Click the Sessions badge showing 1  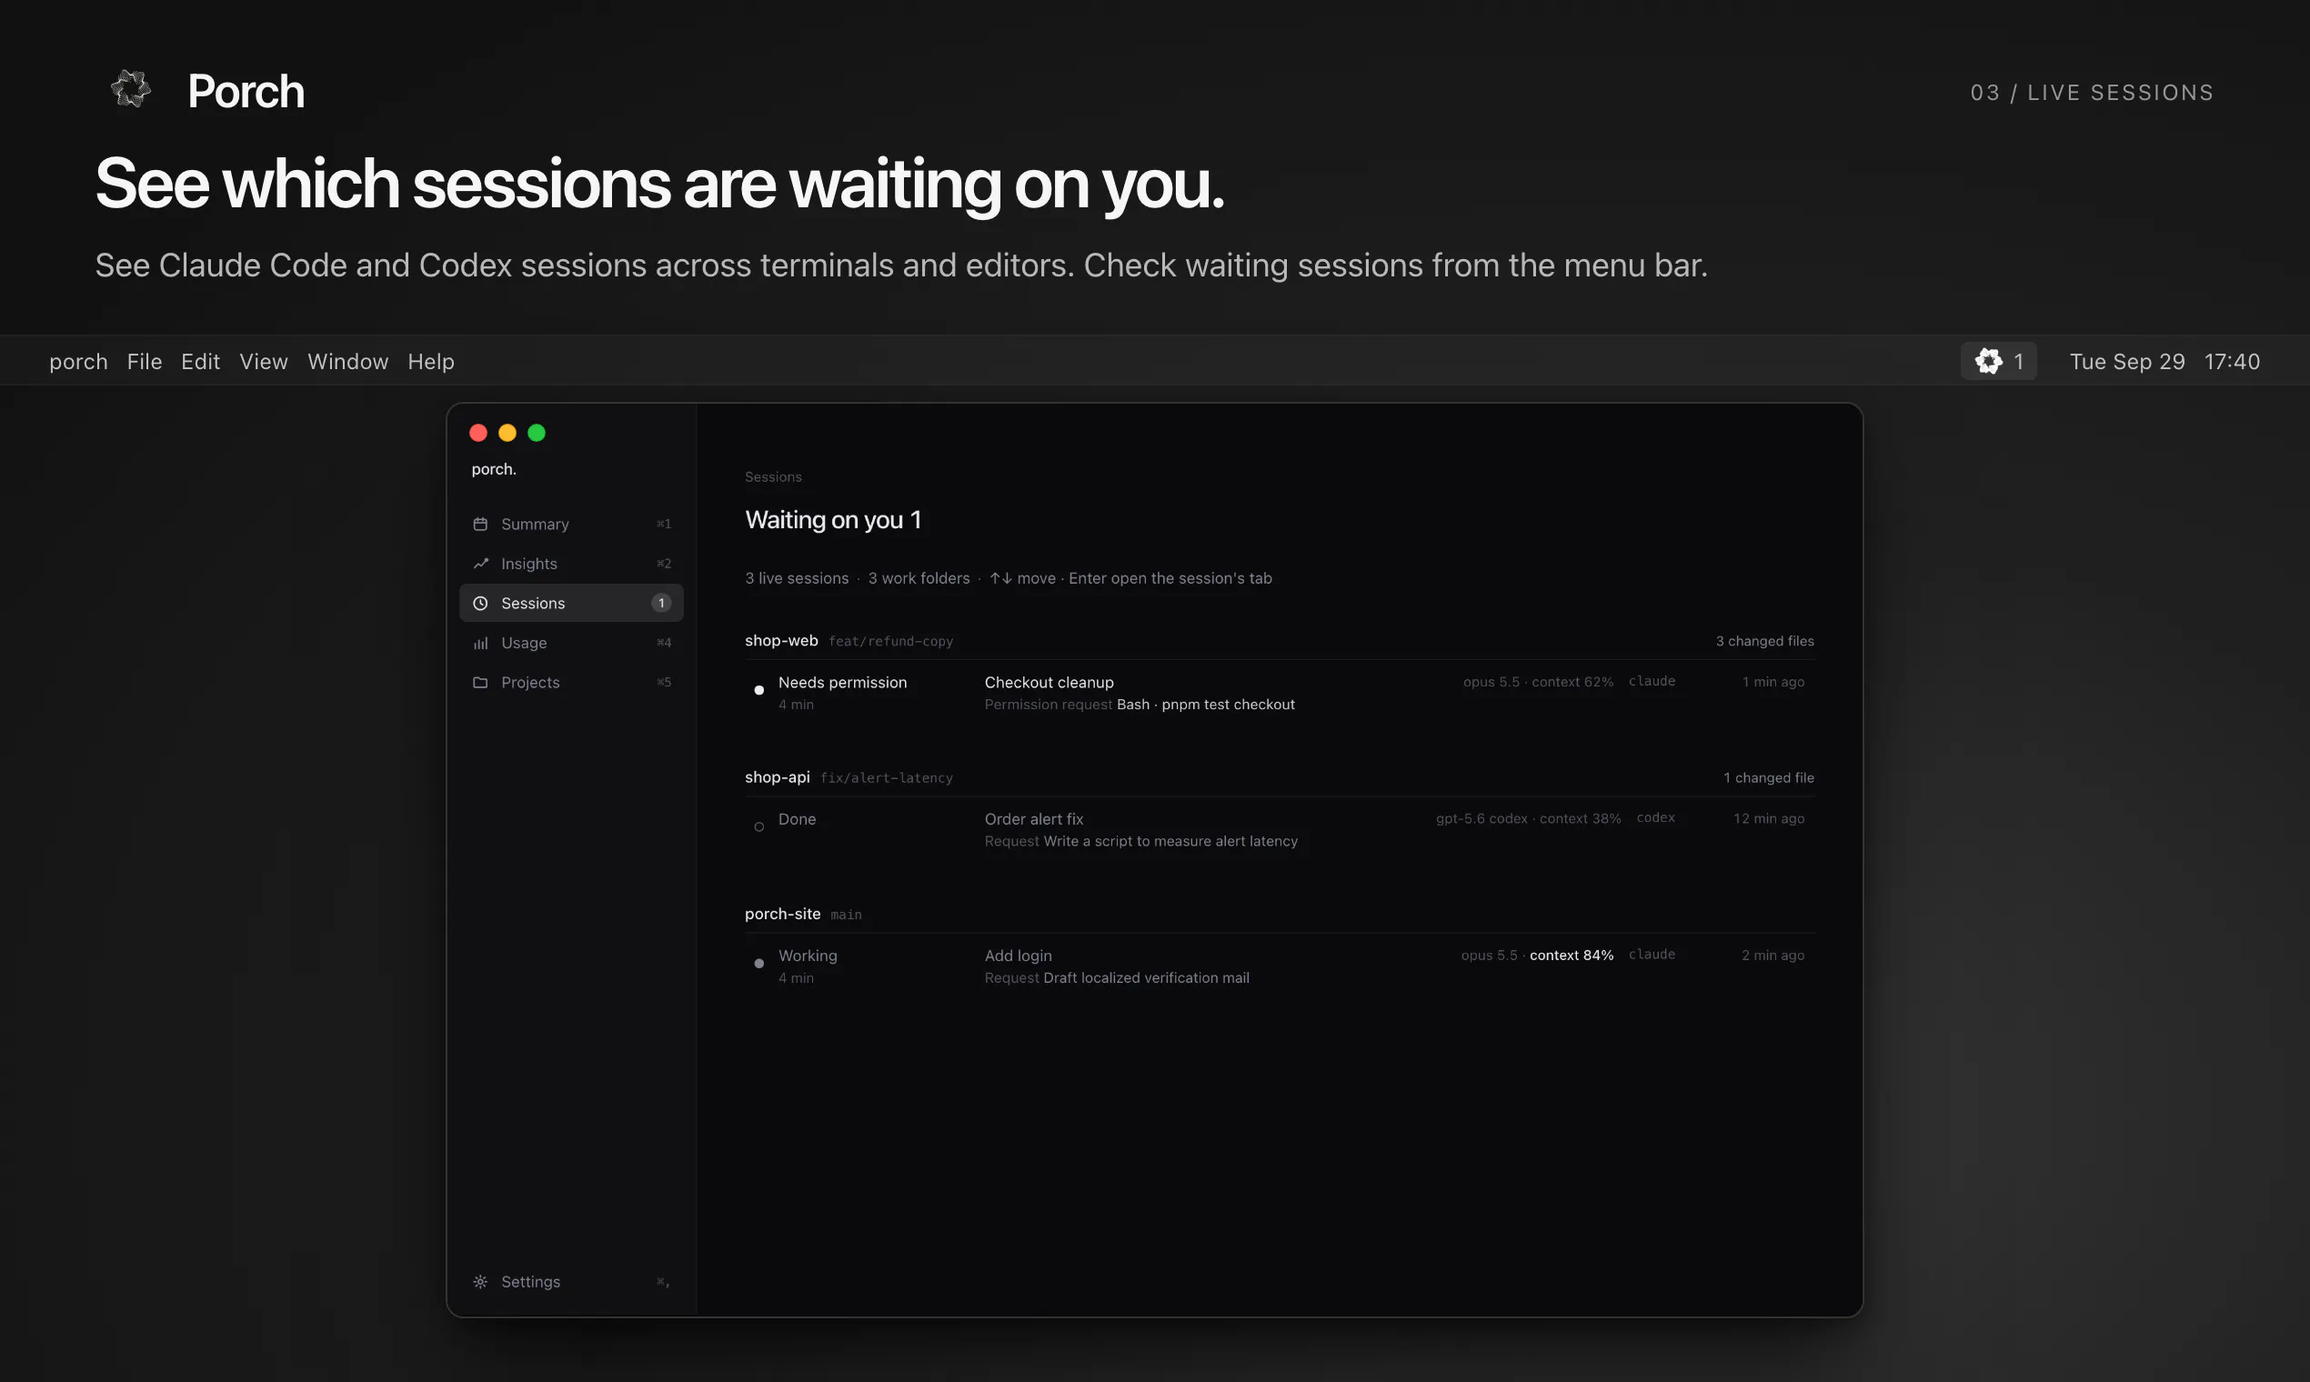click(660, 604)
